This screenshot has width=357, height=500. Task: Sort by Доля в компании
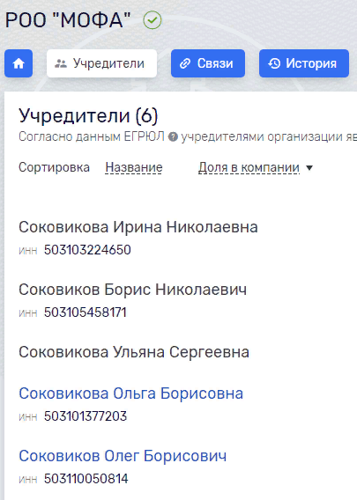249,168
